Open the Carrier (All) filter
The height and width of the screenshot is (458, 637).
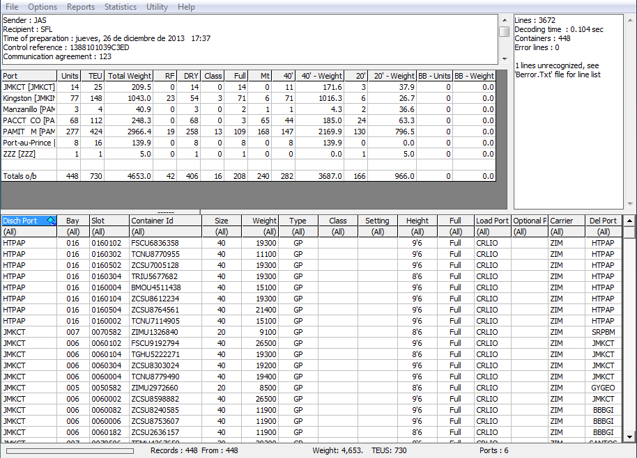tap(567, 232)
